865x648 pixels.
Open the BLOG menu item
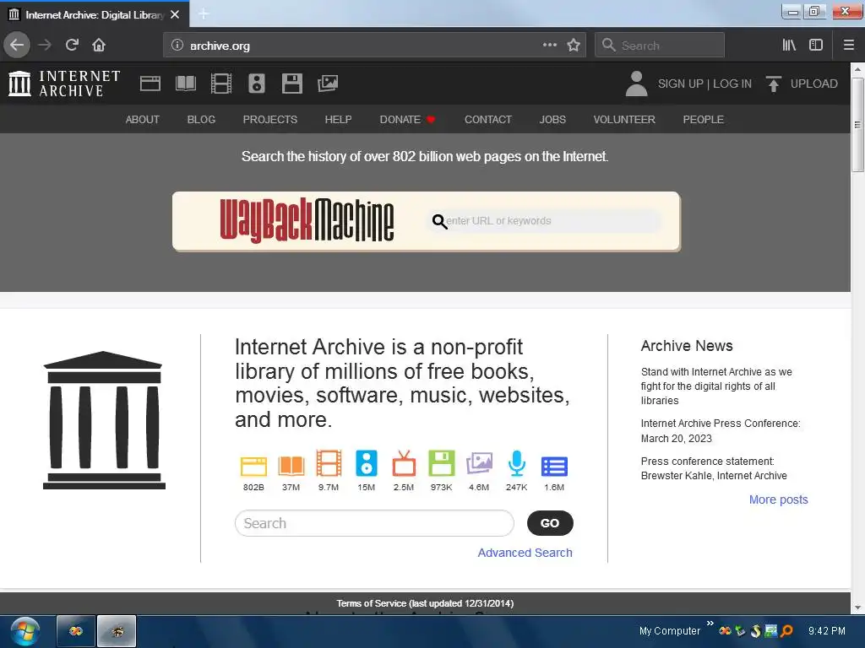pos(201,120)
